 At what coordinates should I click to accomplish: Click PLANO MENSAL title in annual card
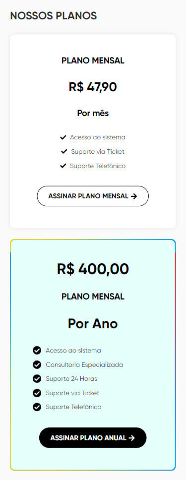[93, 297]
